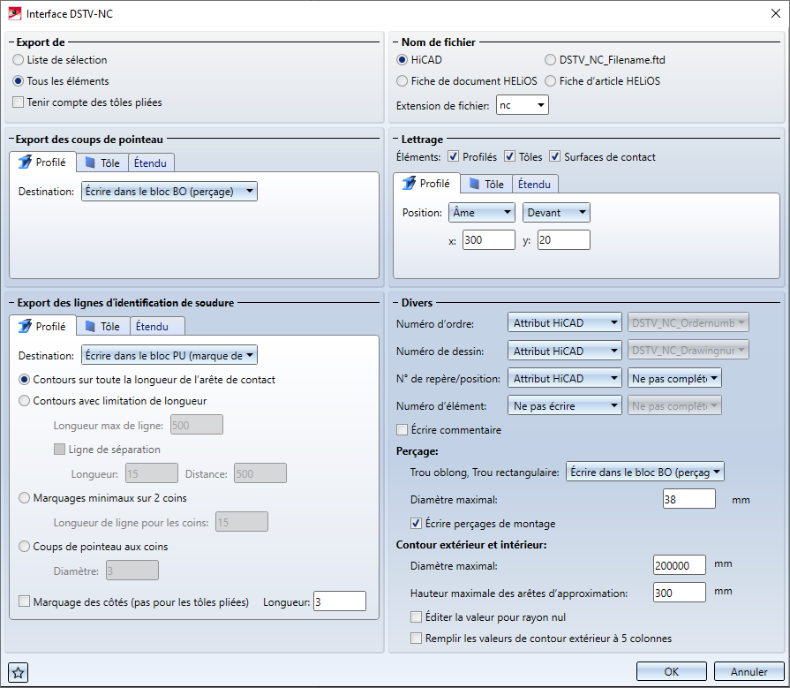
Task: Enable Écrire commentaire checkbox
Action: (402, 430)
